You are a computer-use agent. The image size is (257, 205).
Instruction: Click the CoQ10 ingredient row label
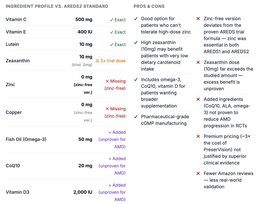[x=13, y=166]
